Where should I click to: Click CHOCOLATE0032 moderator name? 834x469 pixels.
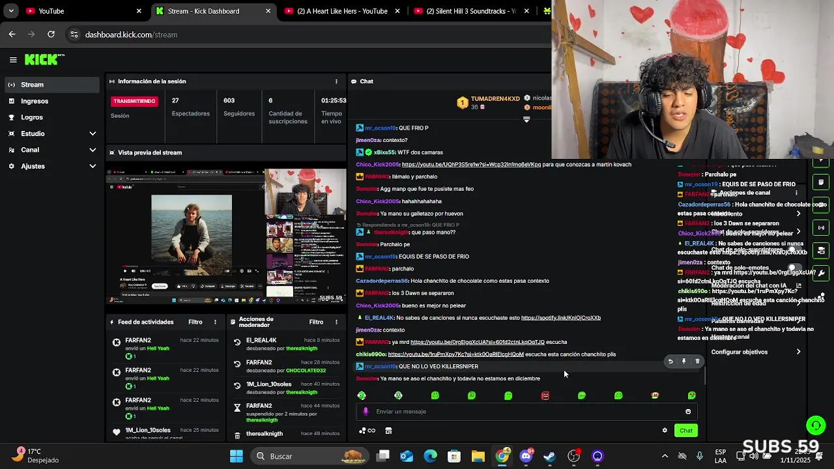(306, 371)
